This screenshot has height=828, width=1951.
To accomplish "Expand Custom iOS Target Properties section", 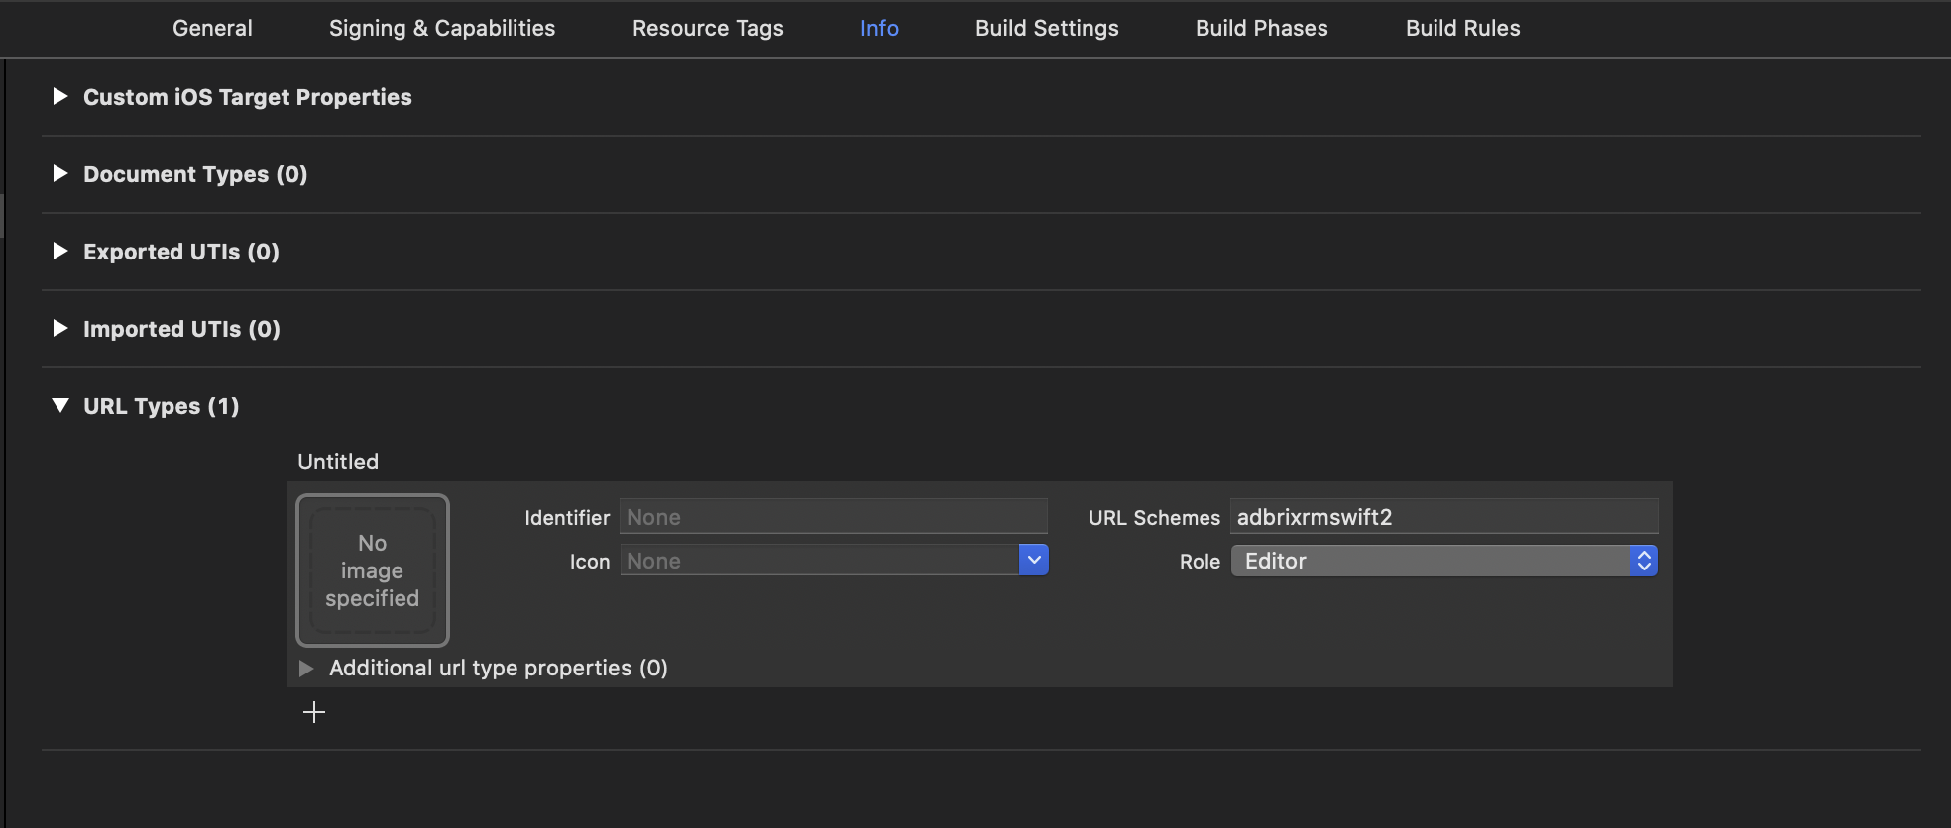I will [60, 97].
